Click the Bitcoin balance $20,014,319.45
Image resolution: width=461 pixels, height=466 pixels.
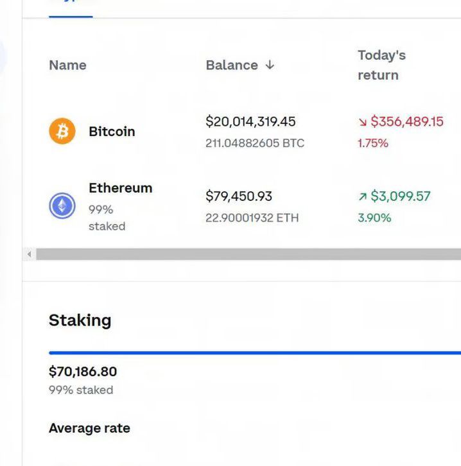tap(250, 121)
